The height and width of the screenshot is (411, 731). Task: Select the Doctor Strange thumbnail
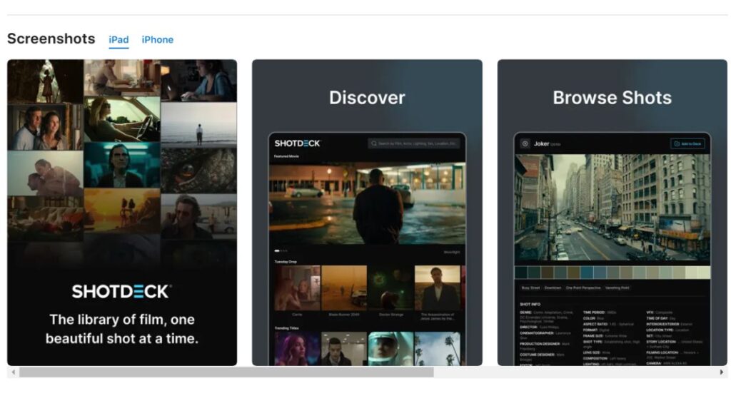(390, 289)
